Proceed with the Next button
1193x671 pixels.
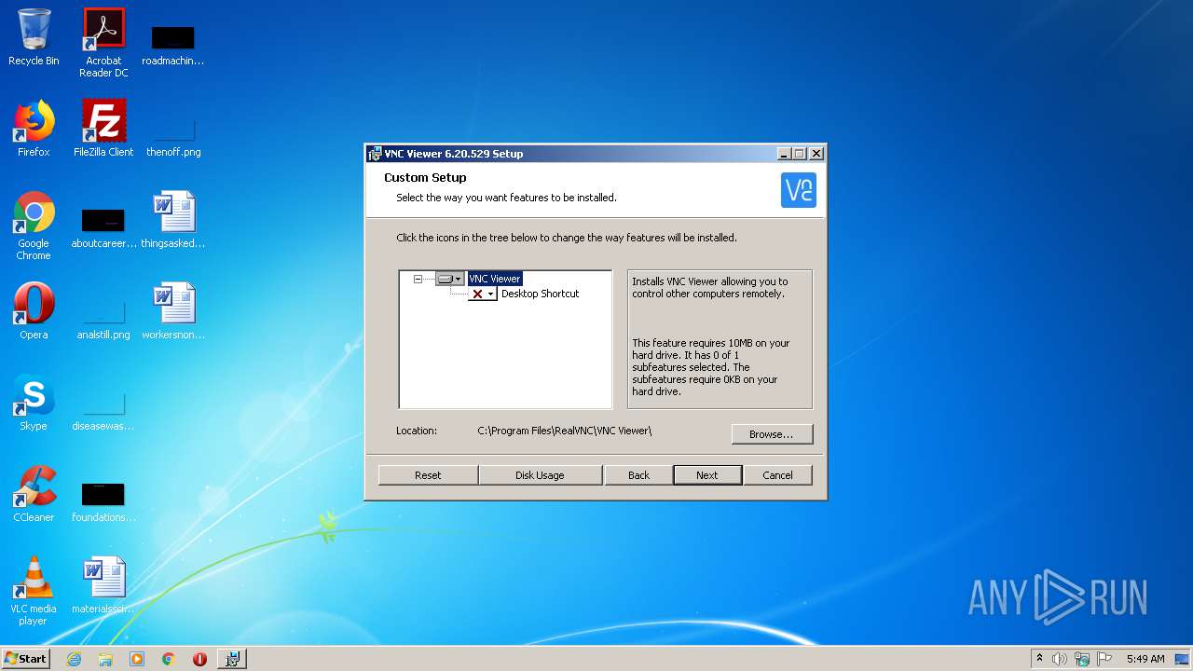tap(707, 475)
